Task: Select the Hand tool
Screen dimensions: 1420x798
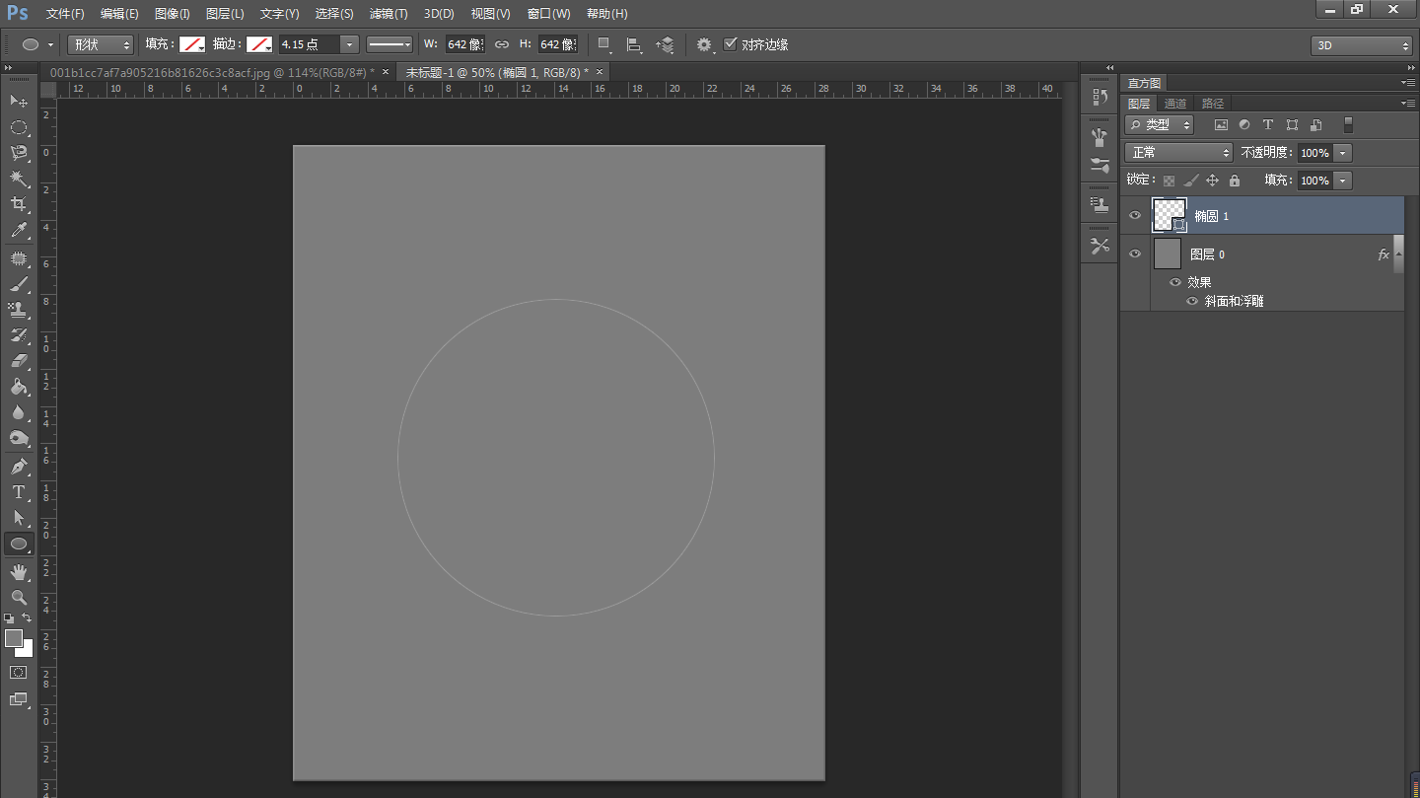Action: tap(18, 572)
